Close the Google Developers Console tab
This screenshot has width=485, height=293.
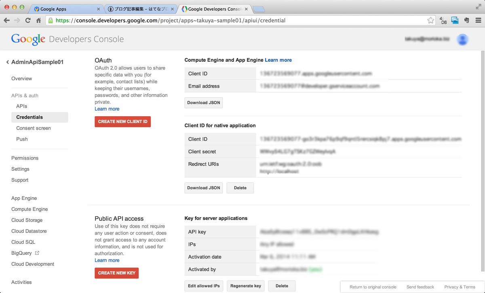pos(246,9)
